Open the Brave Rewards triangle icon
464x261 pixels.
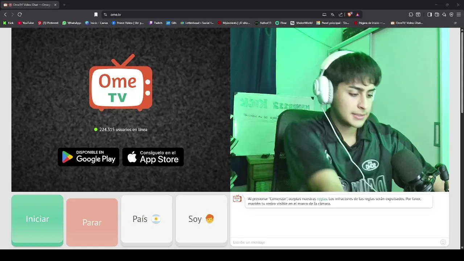pos(357,14)
